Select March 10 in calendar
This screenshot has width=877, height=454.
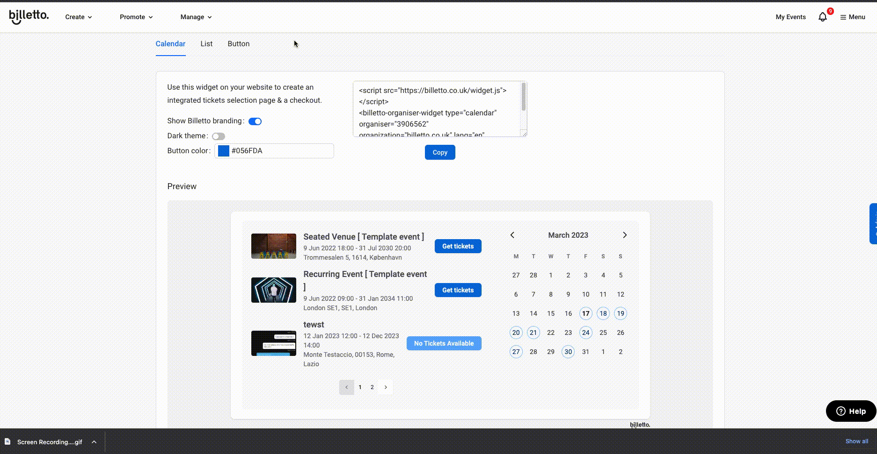click(585, 294)
